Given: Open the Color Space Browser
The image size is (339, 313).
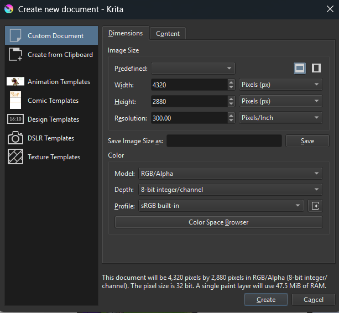Looking at the screenshot, I should tap(218, 222).
